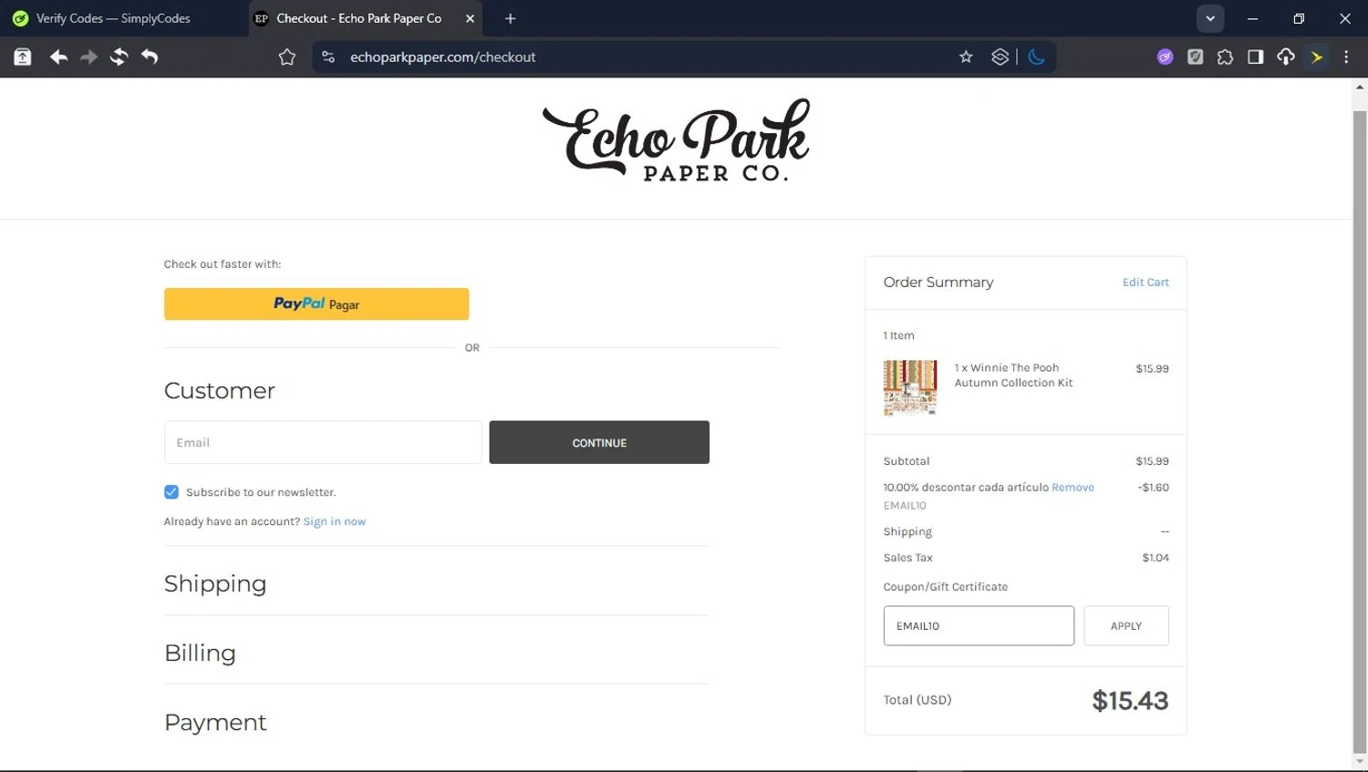Click the EMAIL10 code label under discount

coord(905,506)
